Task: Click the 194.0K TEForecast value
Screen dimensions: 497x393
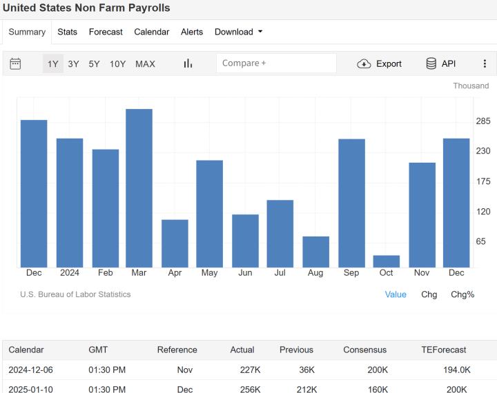Action: 457,370
